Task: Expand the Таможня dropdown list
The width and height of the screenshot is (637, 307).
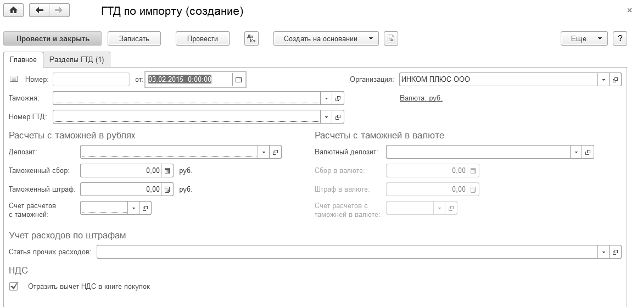Action: tap(326, 98)
